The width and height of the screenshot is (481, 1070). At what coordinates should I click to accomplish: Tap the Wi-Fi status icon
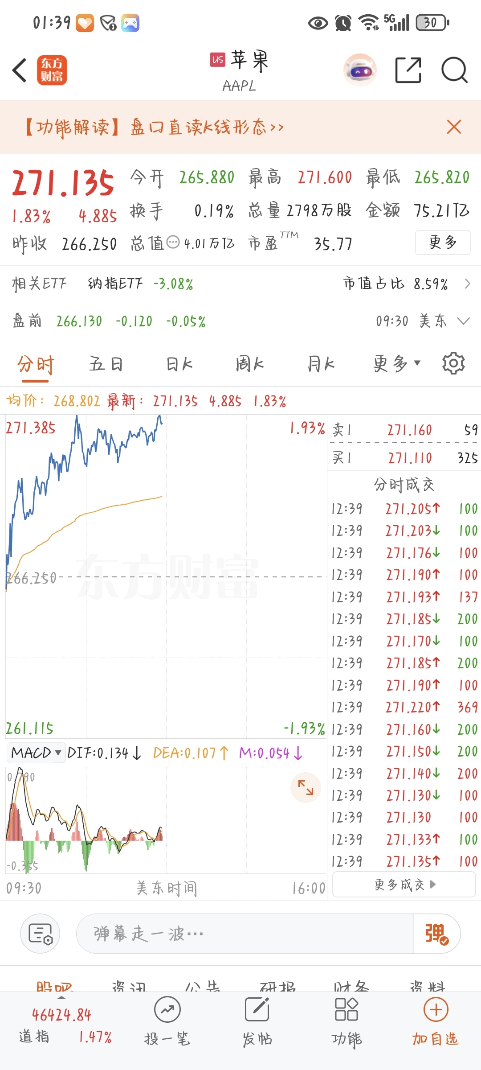coord(369,22)
